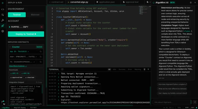
Task: Click the terminal vertical scrollbar
Action: click(150, 95)
